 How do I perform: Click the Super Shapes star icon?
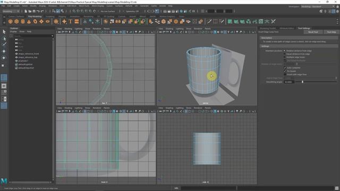click(x=64, y=21)
